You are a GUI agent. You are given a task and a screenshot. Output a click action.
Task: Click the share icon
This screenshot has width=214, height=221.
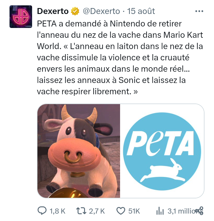pyautogui.click(x=201, y=211)
